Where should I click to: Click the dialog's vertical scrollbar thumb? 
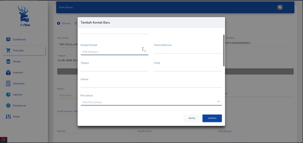[x=224, y=50]
